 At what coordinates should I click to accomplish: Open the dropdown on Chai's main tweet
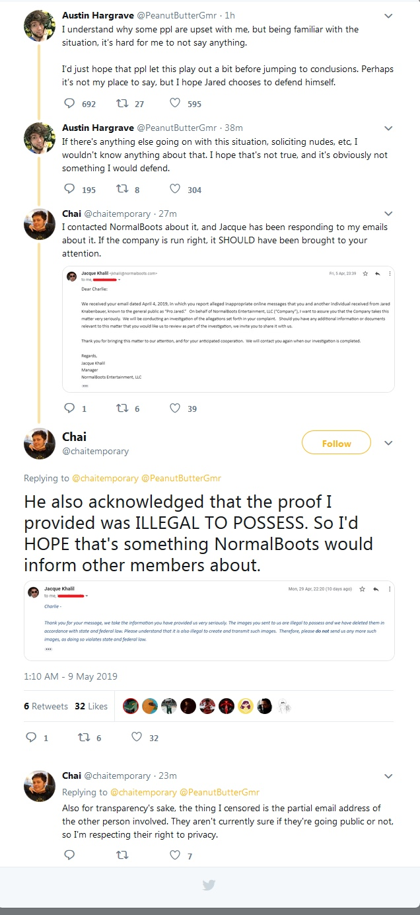tap(388, 443)
